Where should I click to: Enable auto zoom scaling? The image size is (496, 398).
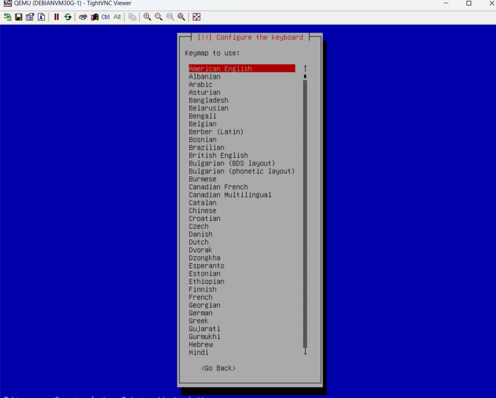[181, 17]
